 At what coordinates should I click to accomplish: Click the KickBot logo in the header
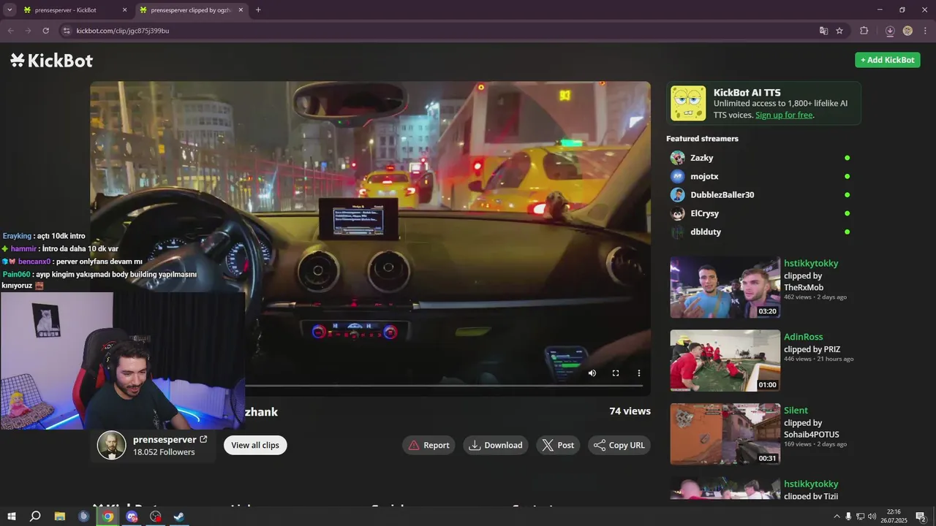pos(52,61)
